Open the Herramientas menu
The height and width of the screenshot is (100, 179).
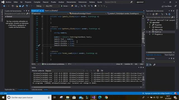(71, 2)
